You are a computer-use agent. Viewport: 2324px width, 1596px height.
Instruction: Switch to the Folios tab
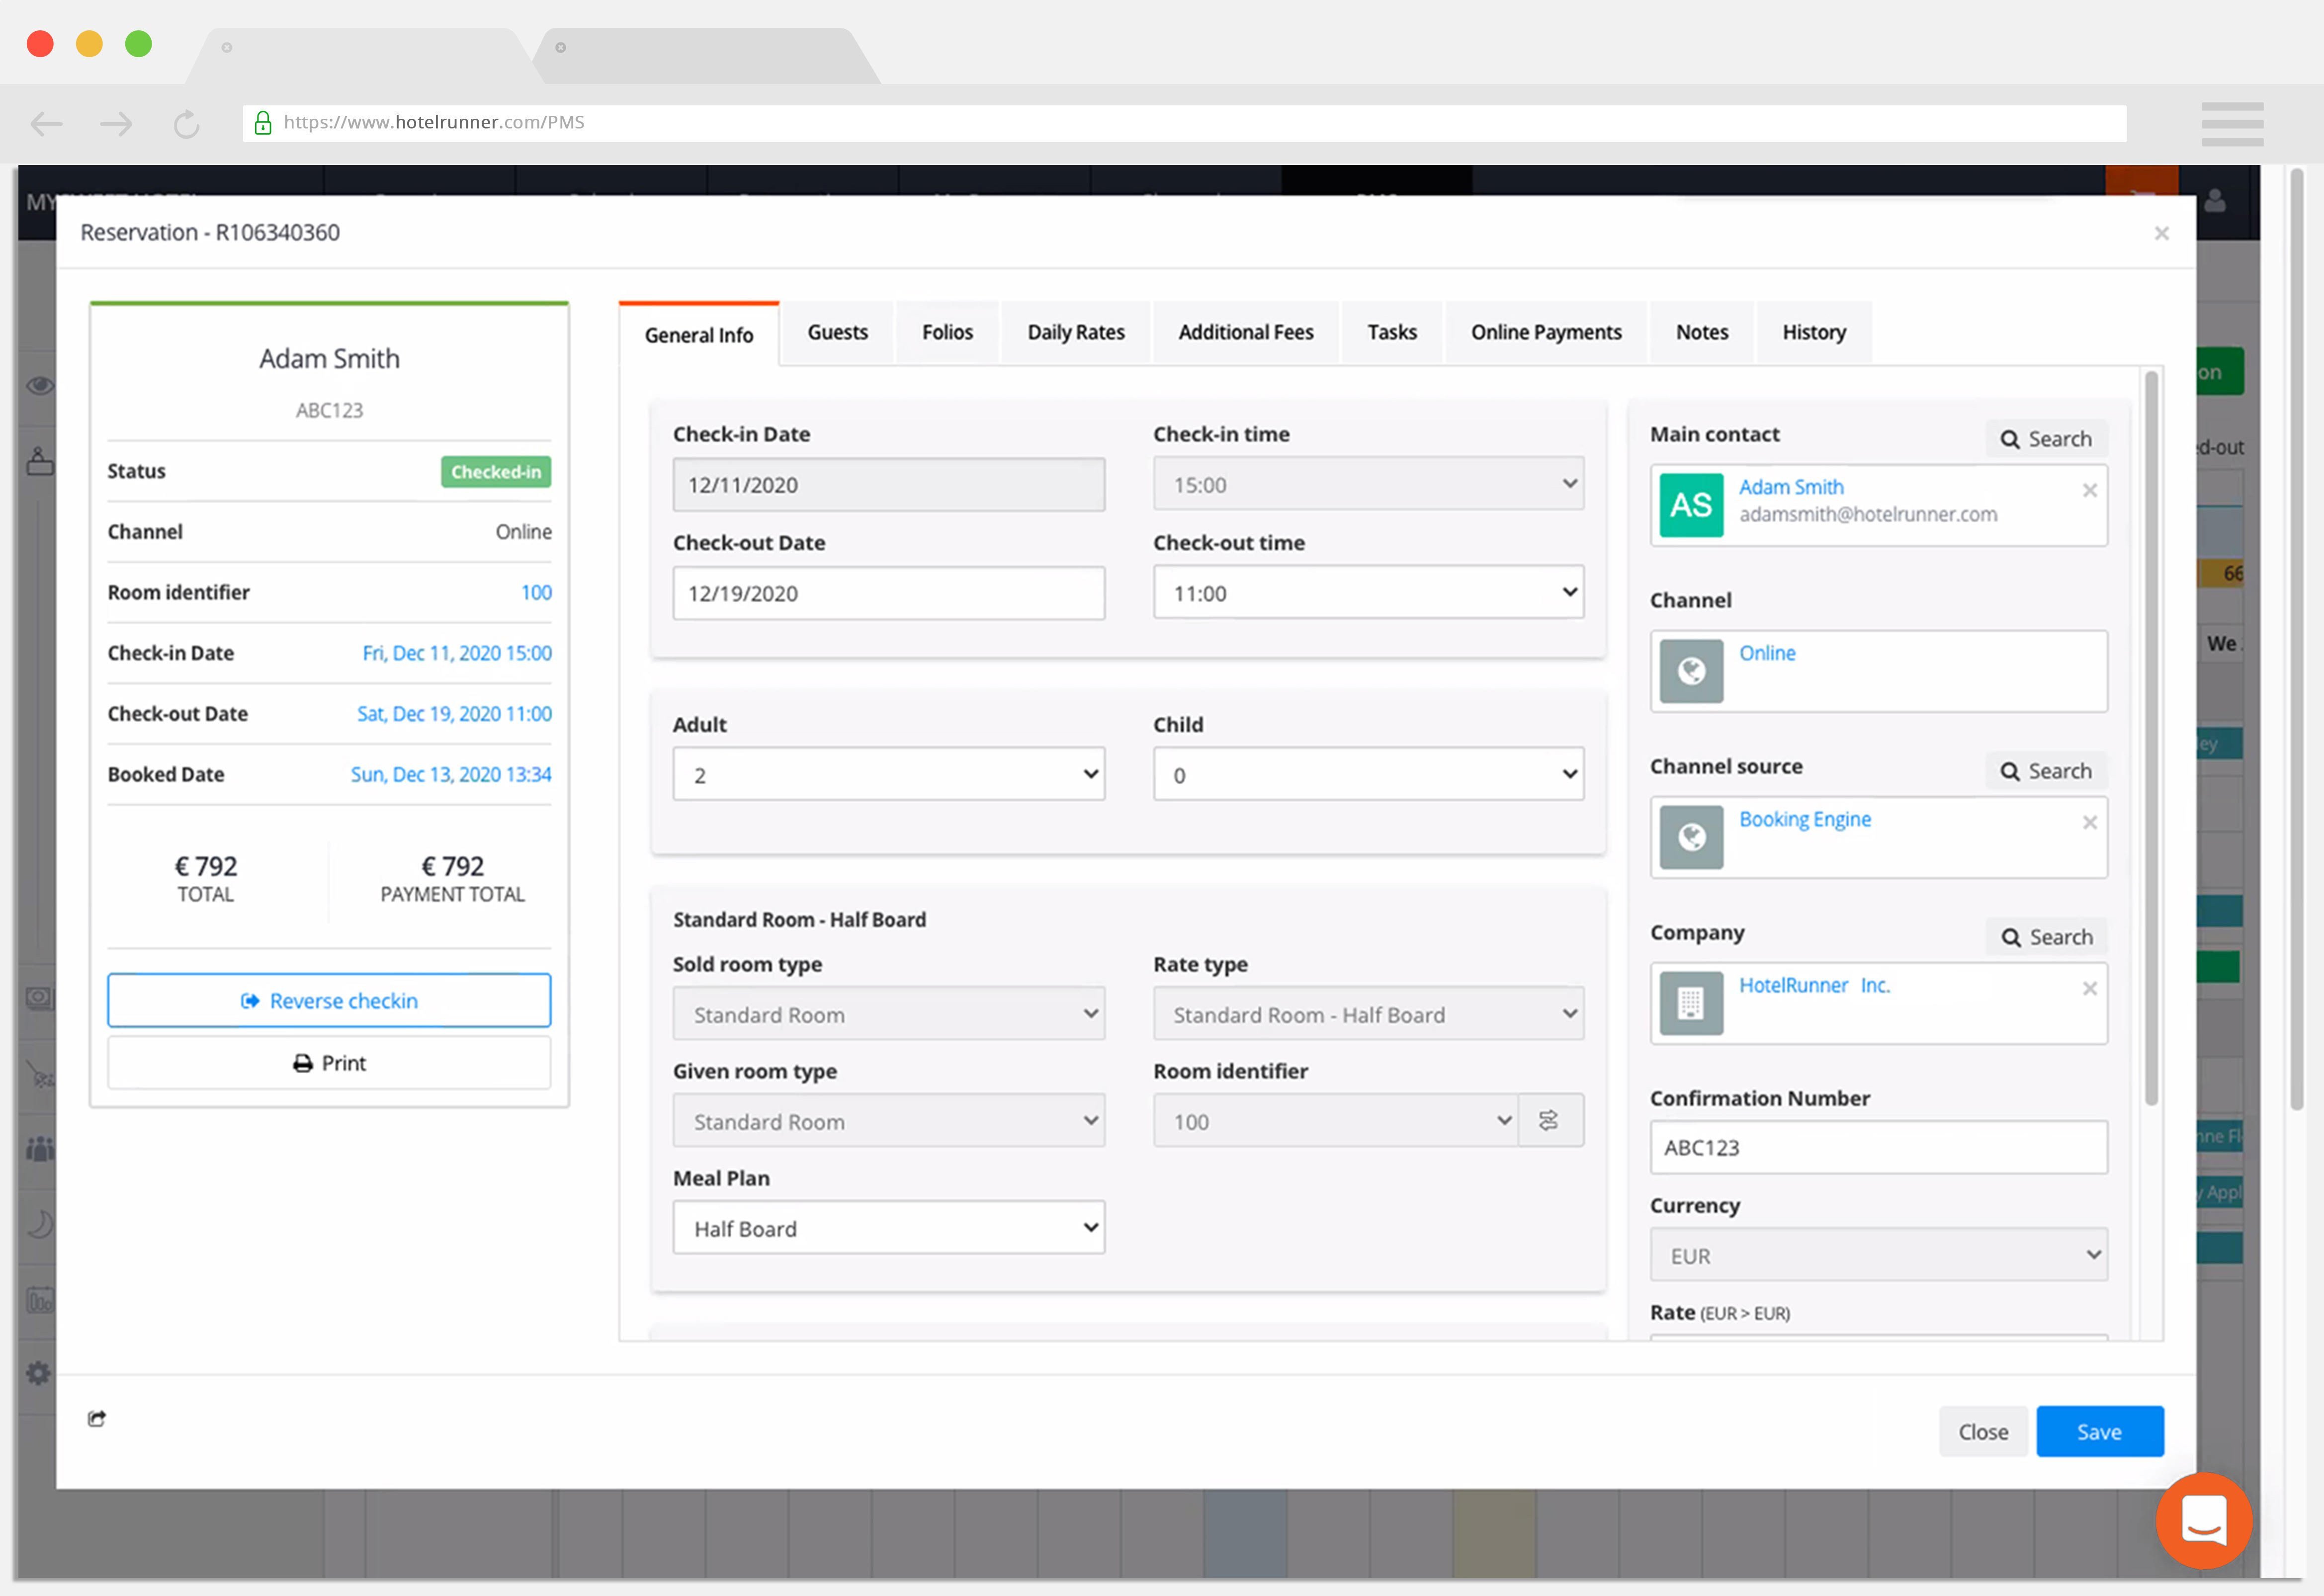(x=947, y=332)
